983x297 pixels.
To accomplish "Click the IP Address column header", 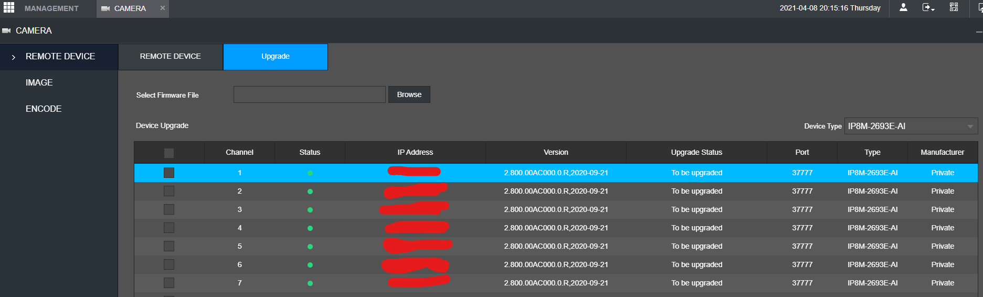I will tap(415, 152).
